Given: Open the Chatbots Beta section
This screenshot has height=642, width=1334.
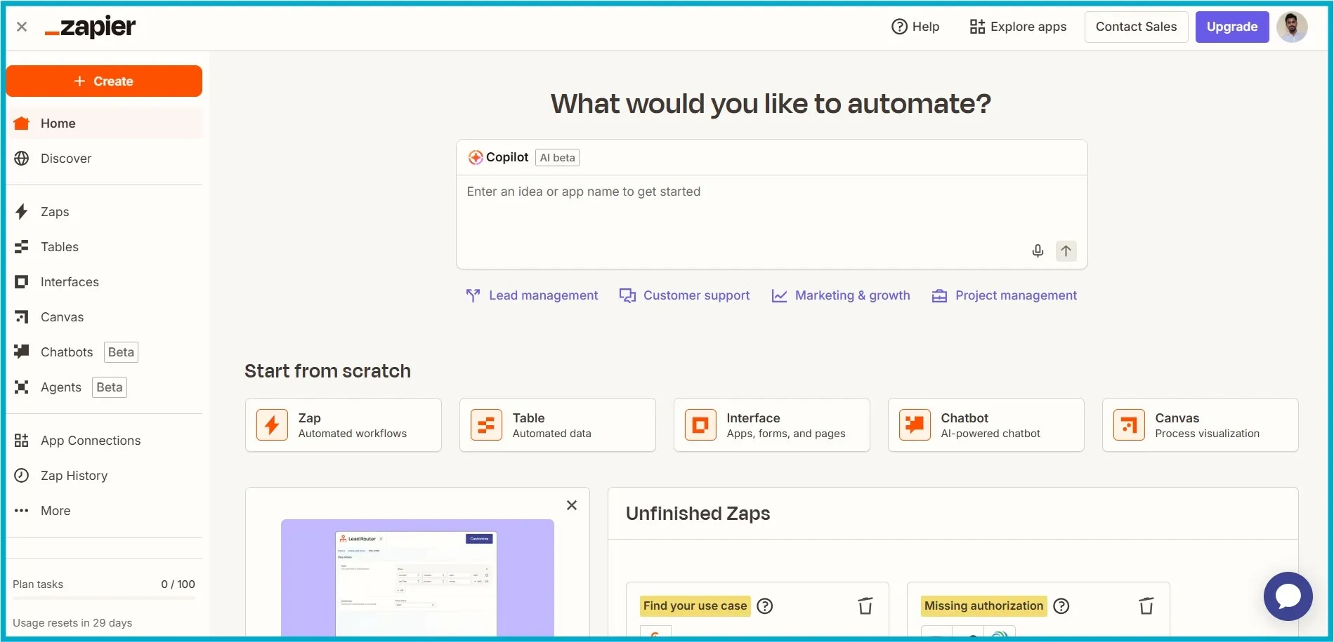Looking at the screenshot, I should (x=66, y=352).
